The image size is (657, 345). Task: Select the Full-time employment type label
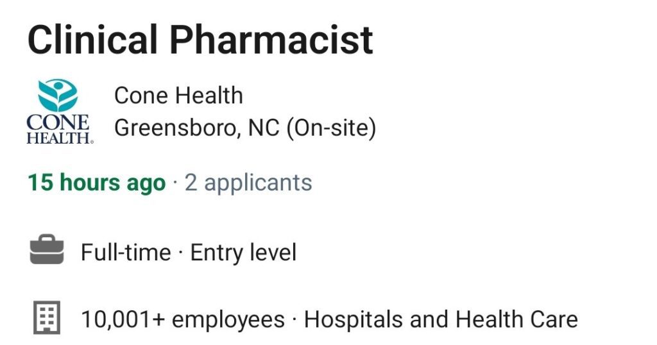[126, 253]
